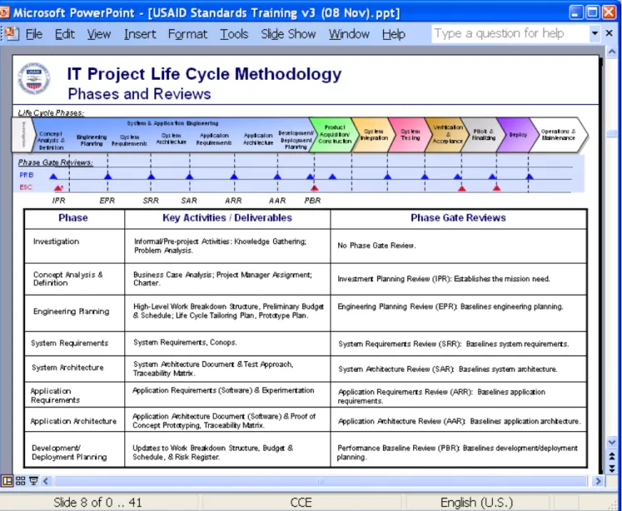Open the Format menu
Image resolution: width=622 pixels, height=511 pixels.
click(x=187, y=34)
